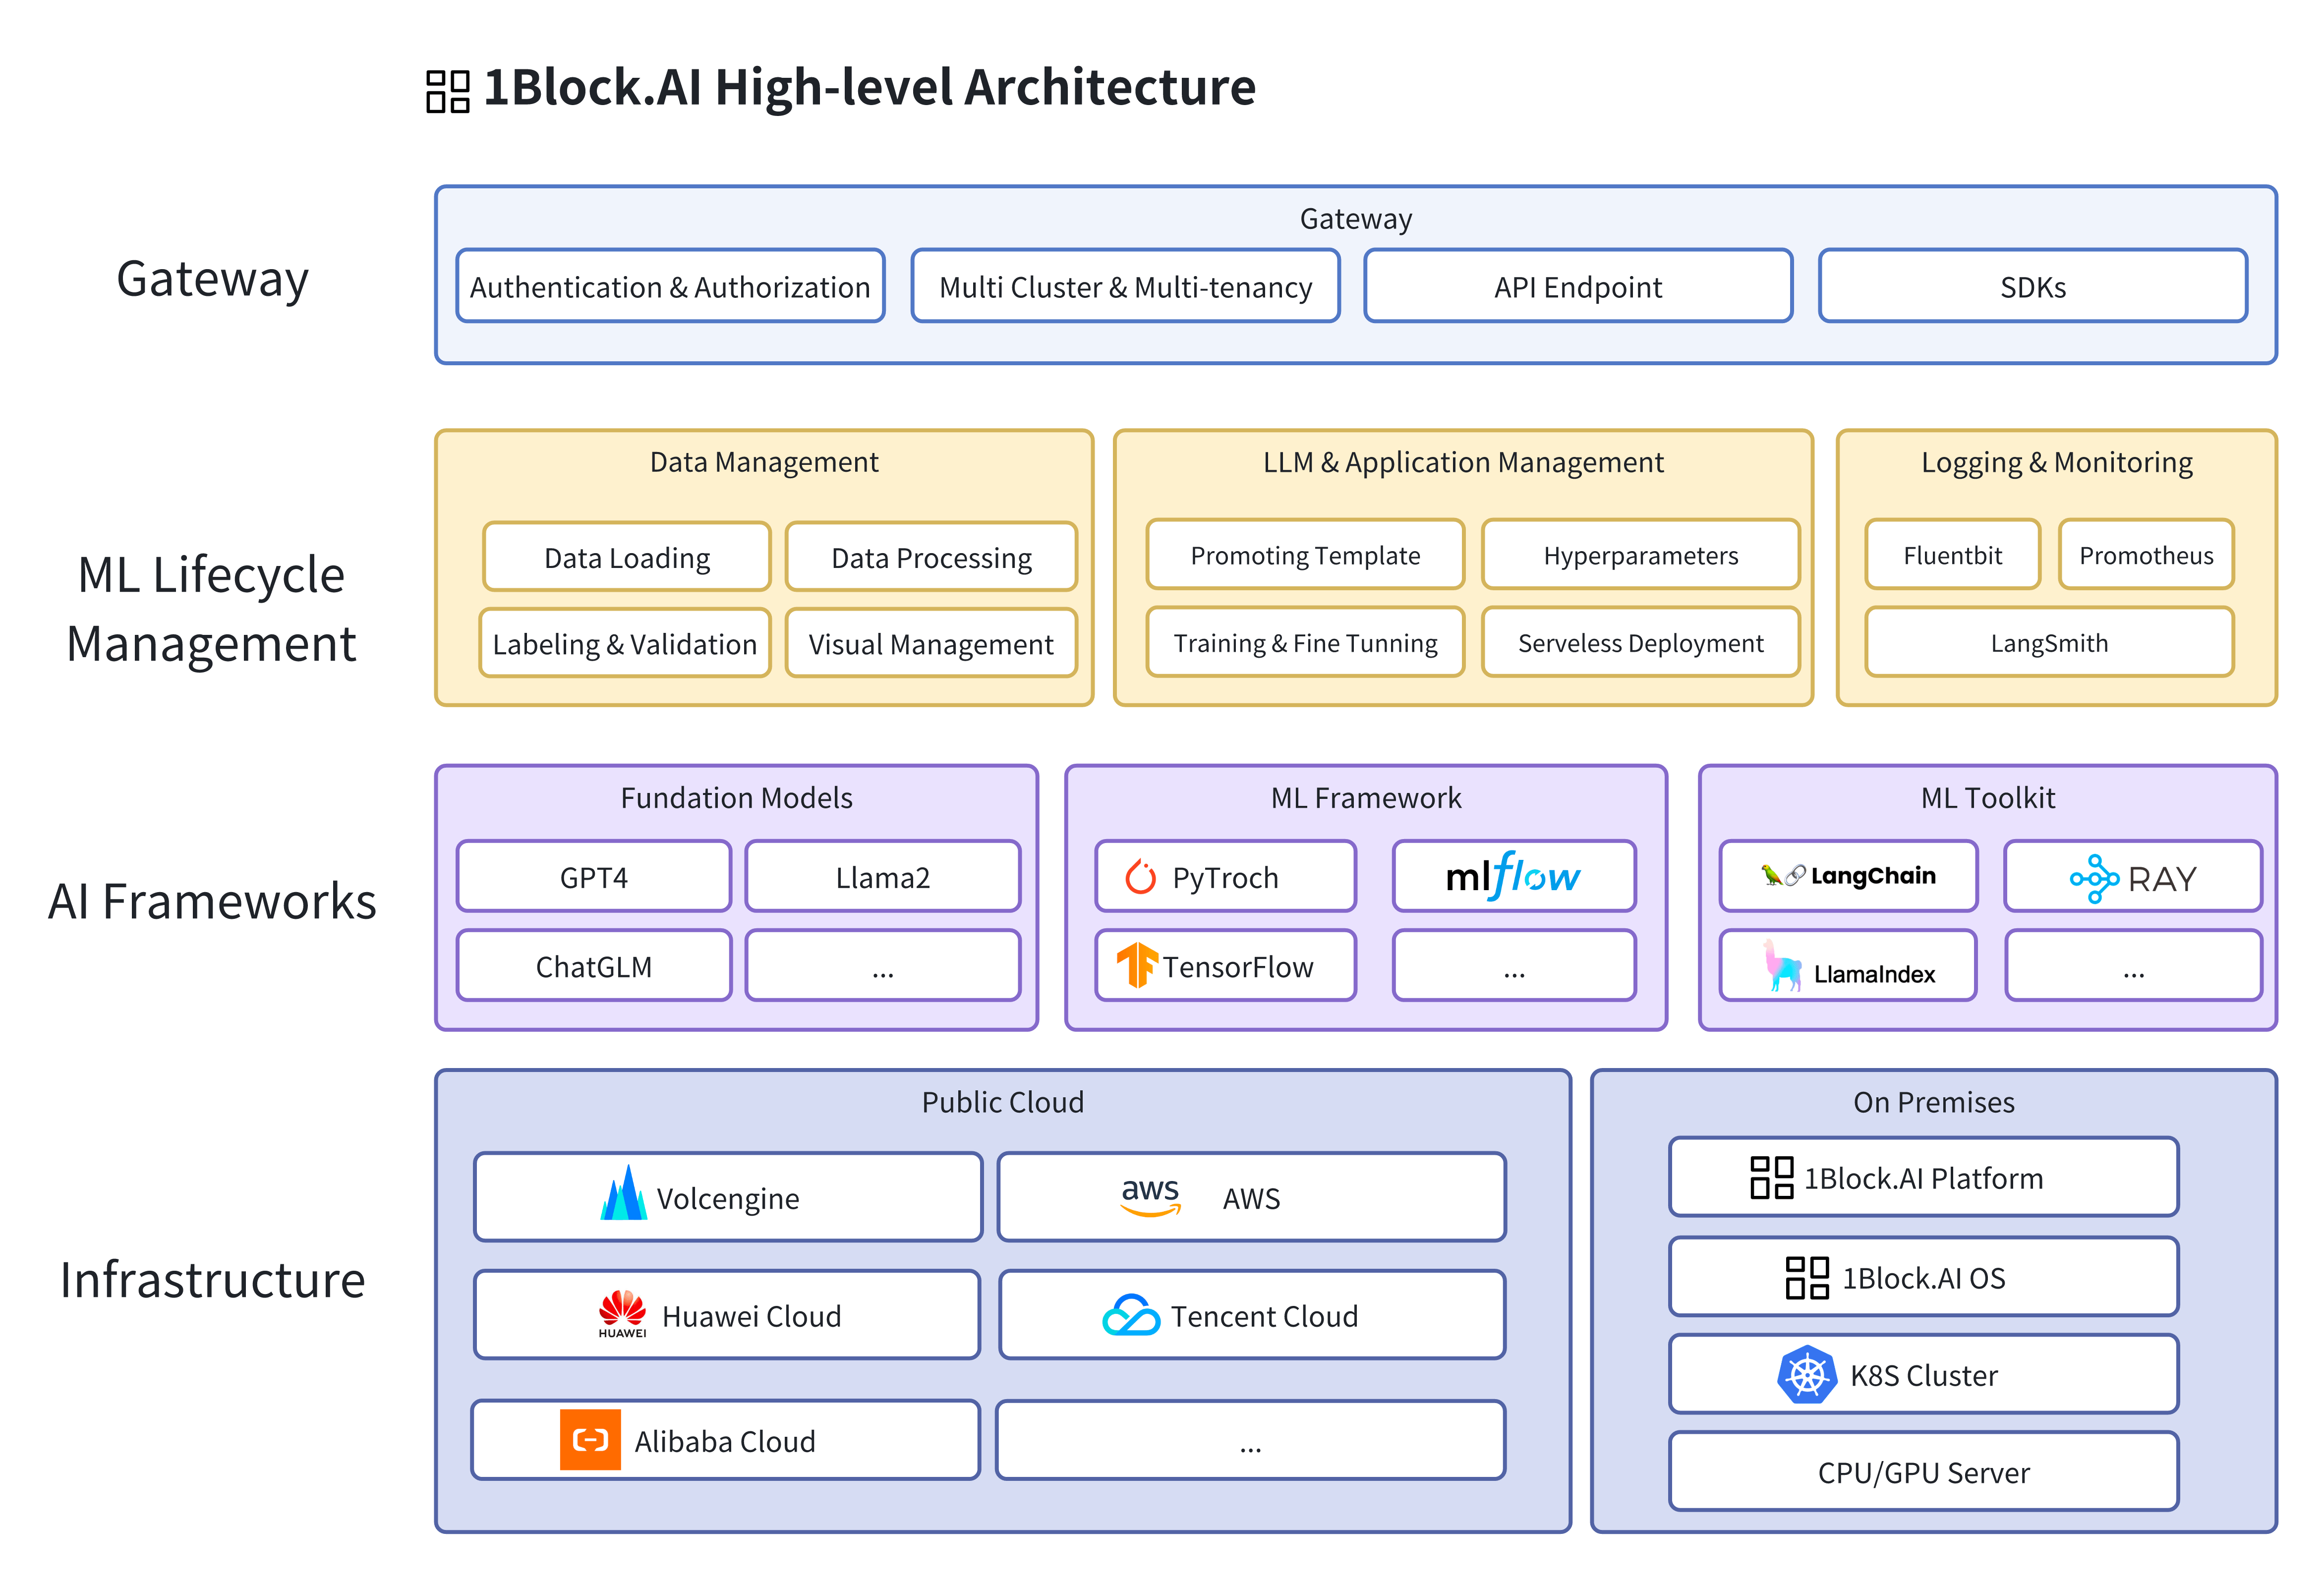Click the Volcengine mountain logo
The height and width of the screenshot is (1580, 2324).
[x=623, y=1192]
